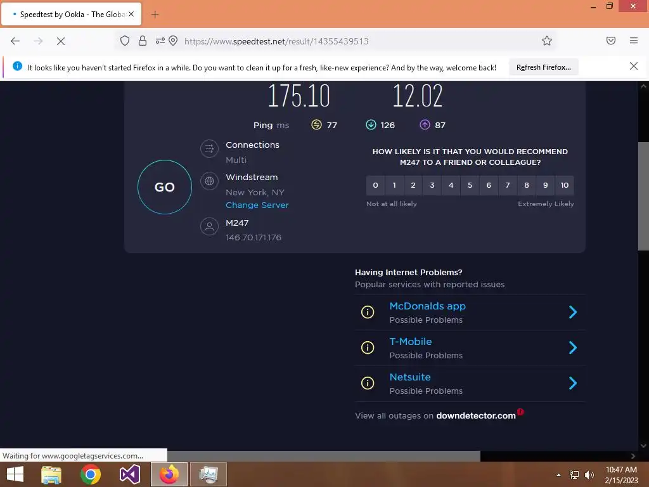Rate recommendation score 4
This screenshot has height=487, width=649.
451,185
